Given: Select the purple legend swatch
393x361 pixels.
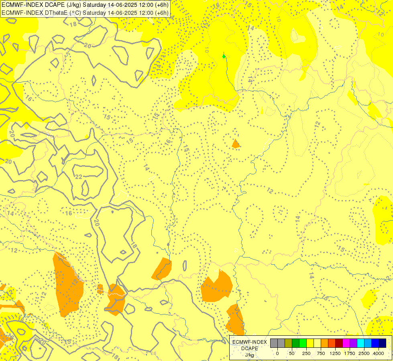Looking at the screenshot, I should tap(353, 343).
